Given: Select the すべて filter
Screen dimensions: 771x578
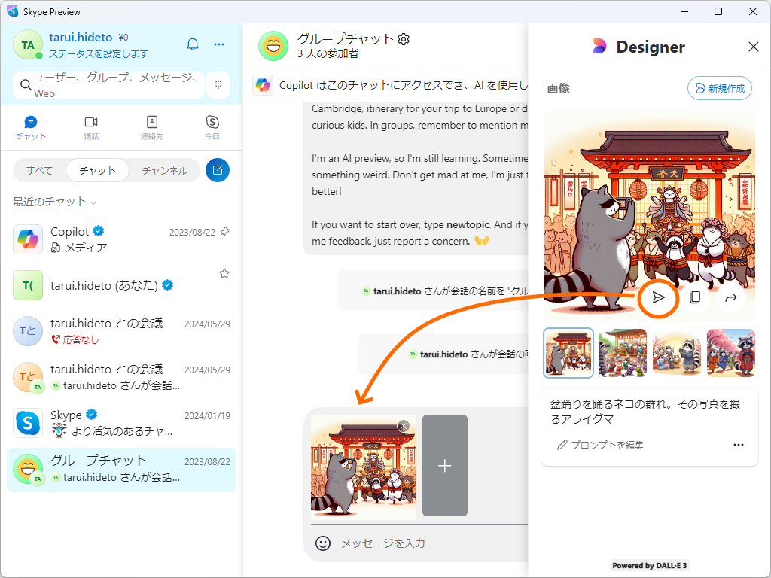Looking at the screenshot, I should point(39,171).
